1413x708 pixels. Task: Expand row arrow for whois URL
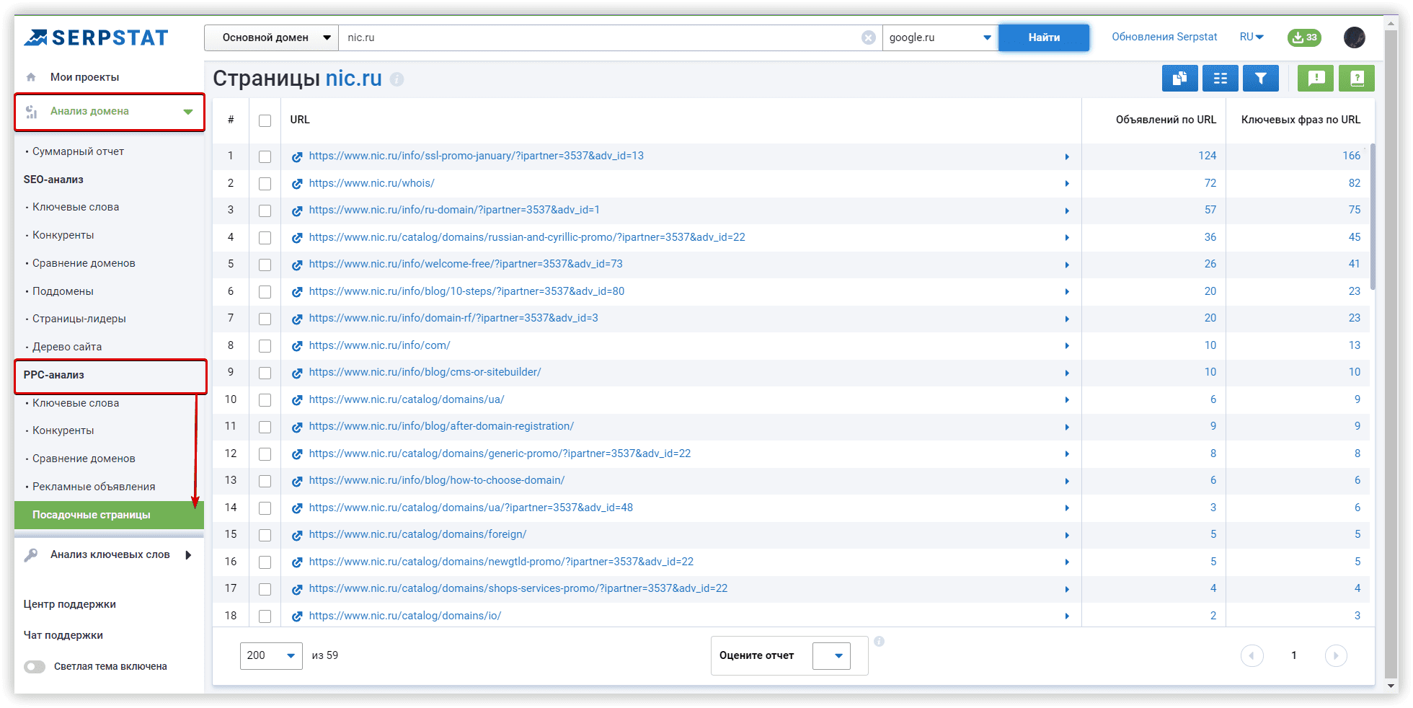click(x=1067, y=184)
